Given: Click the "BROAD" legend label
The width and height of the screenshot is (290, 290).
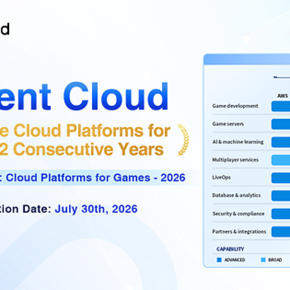Looking at the screenshot, I should (x=275, y=260).
